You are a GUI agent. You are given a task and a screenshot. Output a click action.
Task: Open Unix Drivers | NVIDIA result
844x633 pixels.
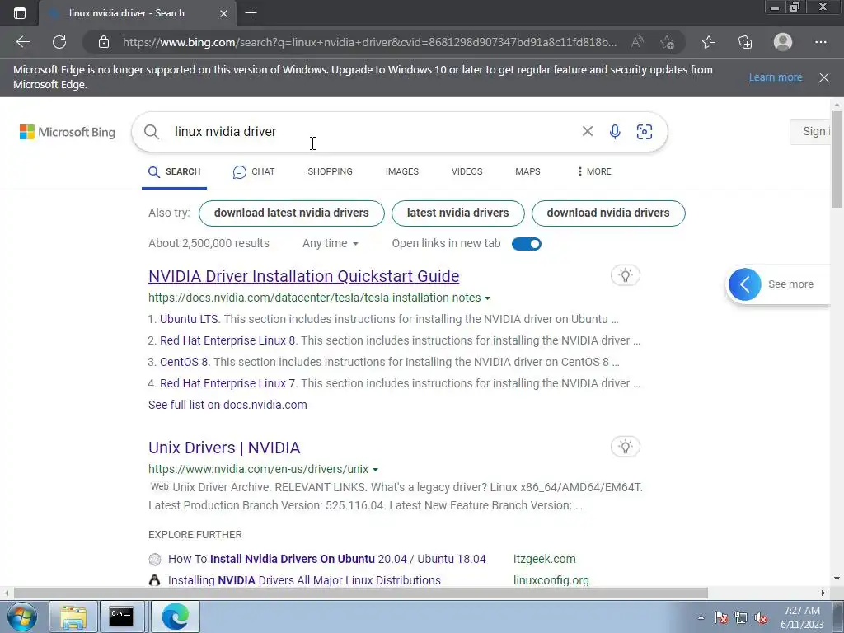pyautogui.click(x=224, y=448)
